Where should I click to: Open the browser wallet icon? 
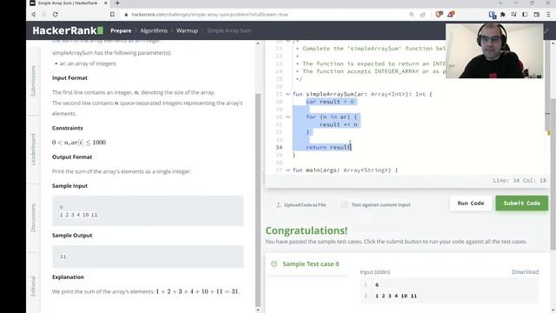(537, 15)
